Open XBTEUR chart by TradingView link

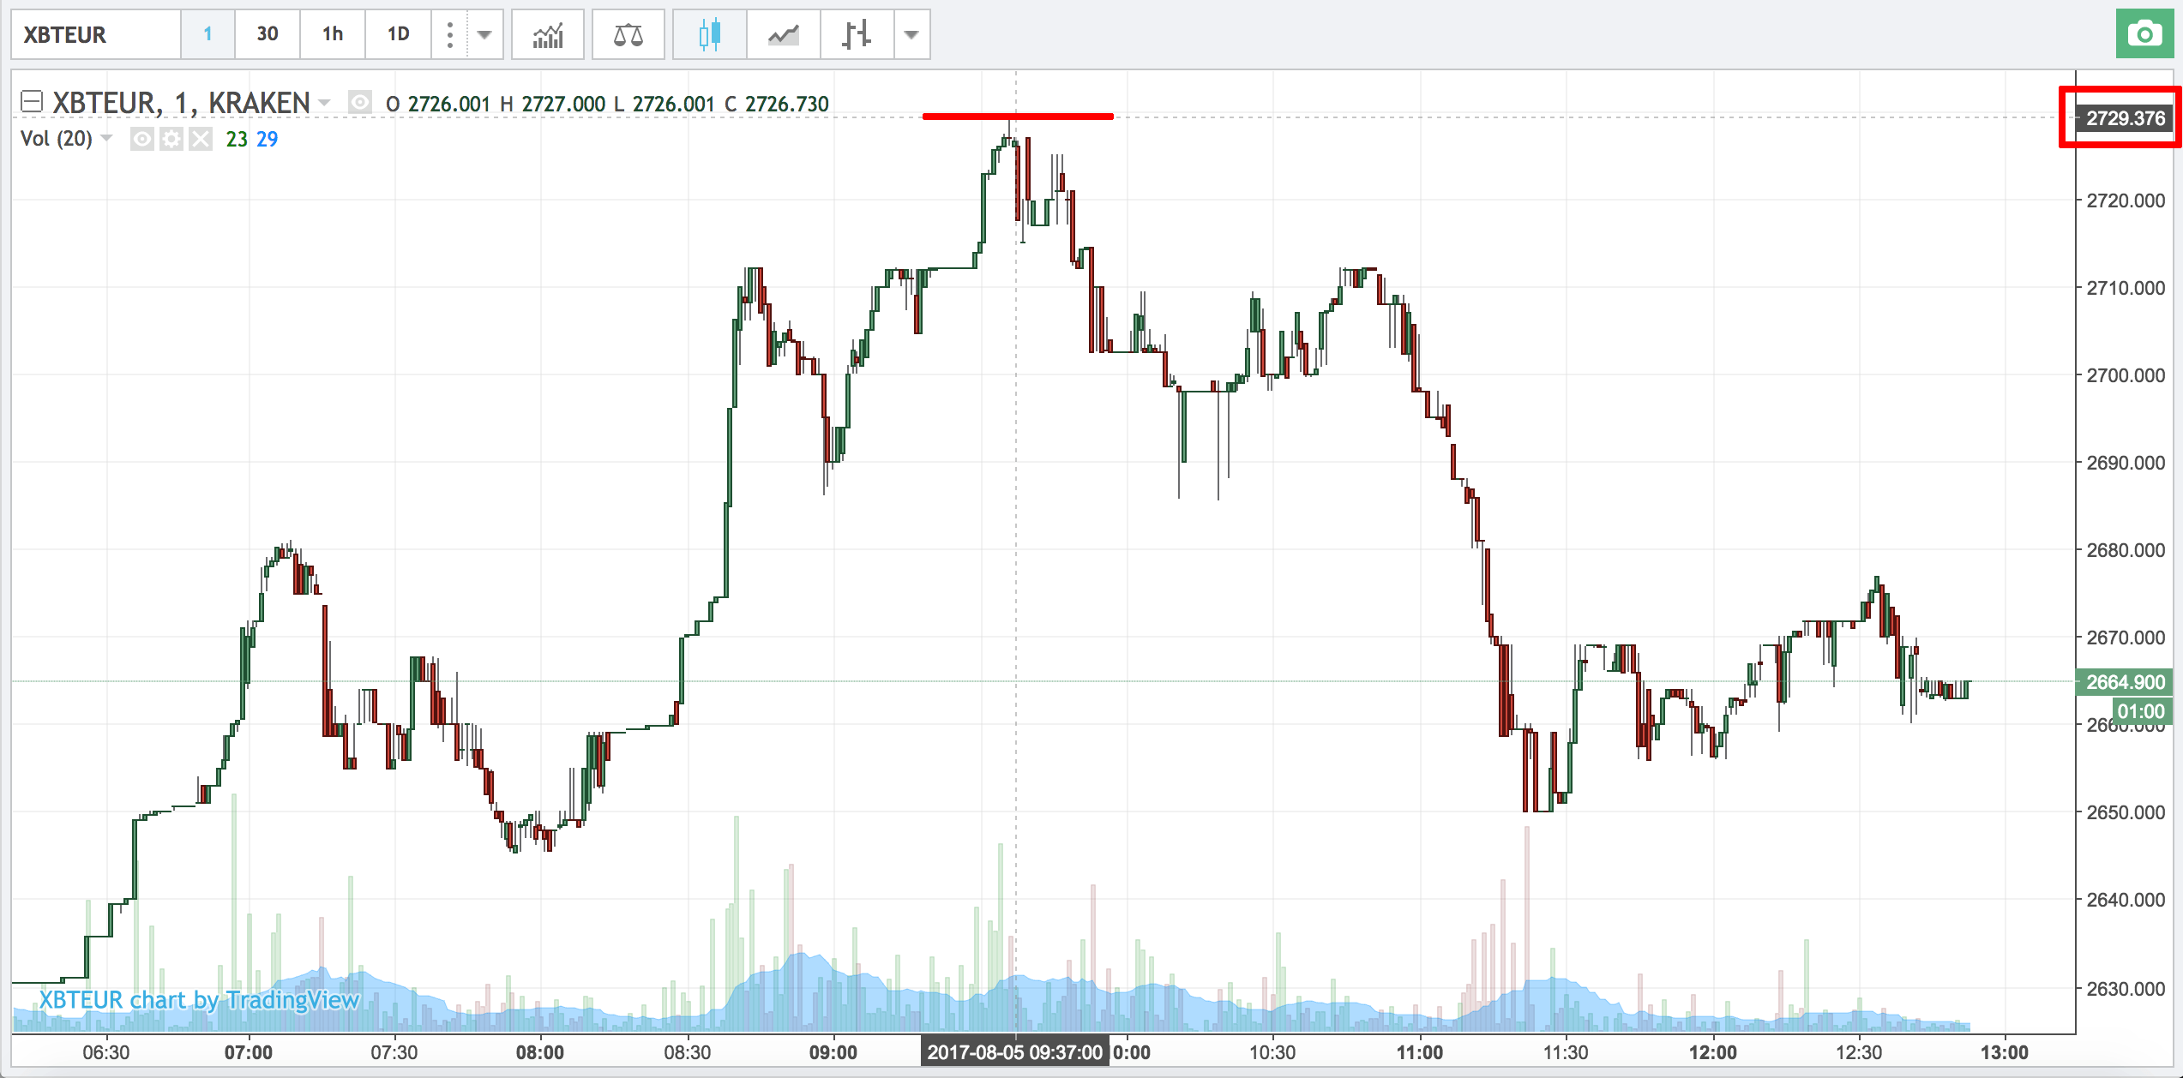coord(199,1000)
